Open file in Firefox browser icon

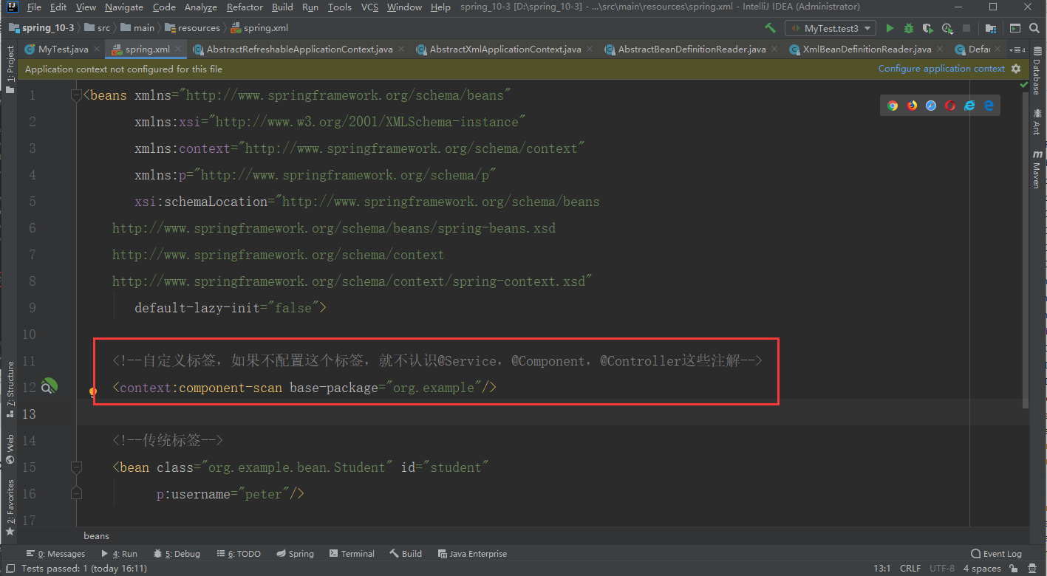coord(912,106)
